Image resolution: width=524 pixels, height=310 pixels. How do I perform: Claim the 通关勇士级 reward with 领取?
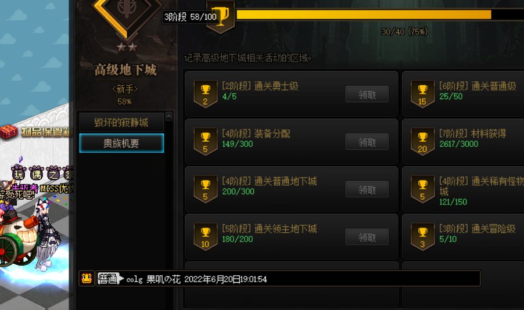tap(367, 95)
